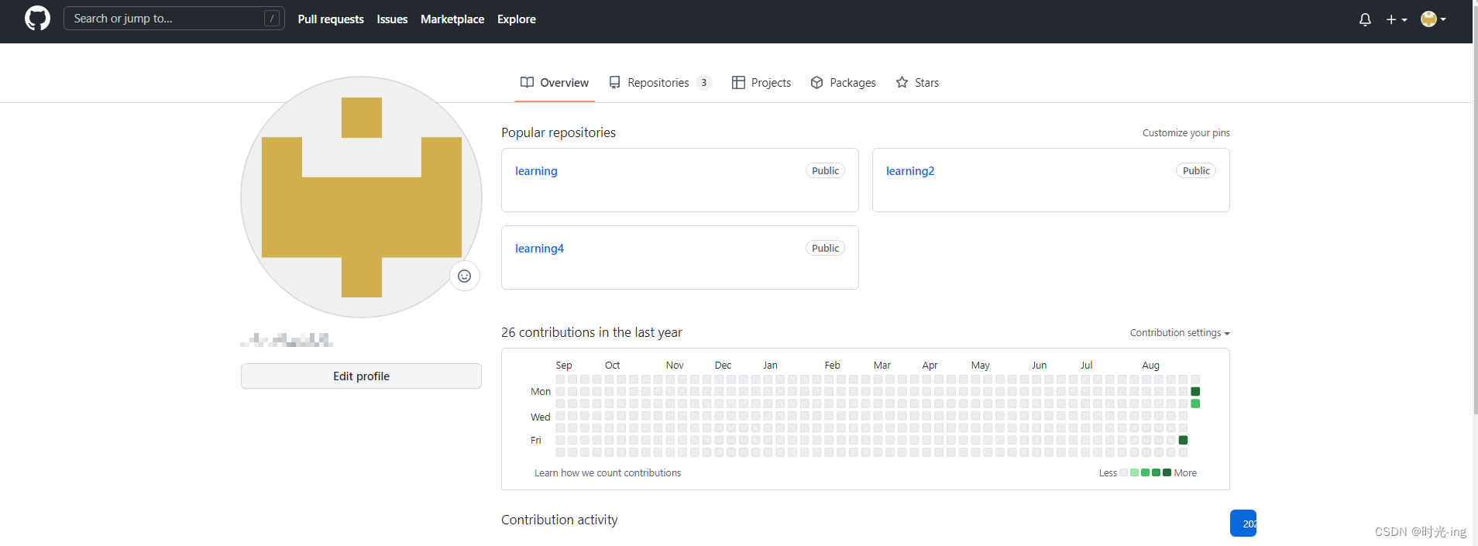This screenshot has width=1478, height=546.
Task: Go to Pull requests
Action: point(331,19)
